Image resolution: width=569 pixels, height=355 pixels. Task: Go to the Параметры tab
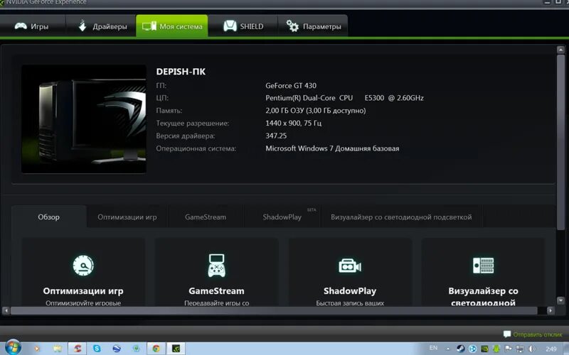point(313,26)
